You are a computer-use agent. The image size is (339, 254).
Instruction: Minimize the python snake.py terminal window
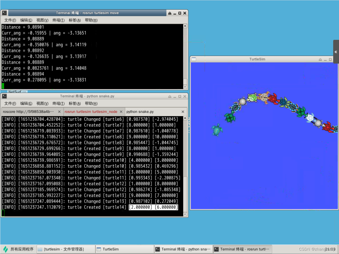click(175, 96)
